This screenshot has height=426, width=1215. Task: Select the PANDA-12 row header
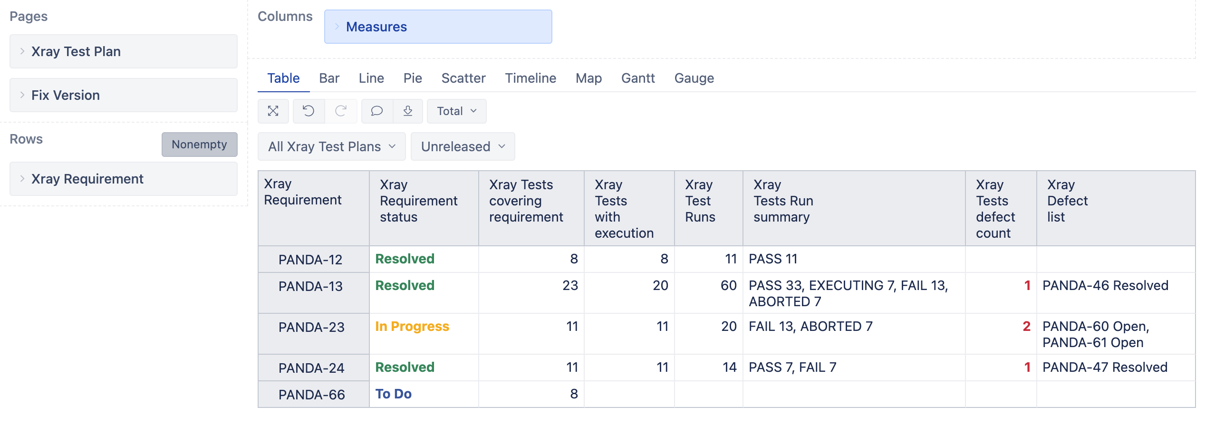coord(314,260)
